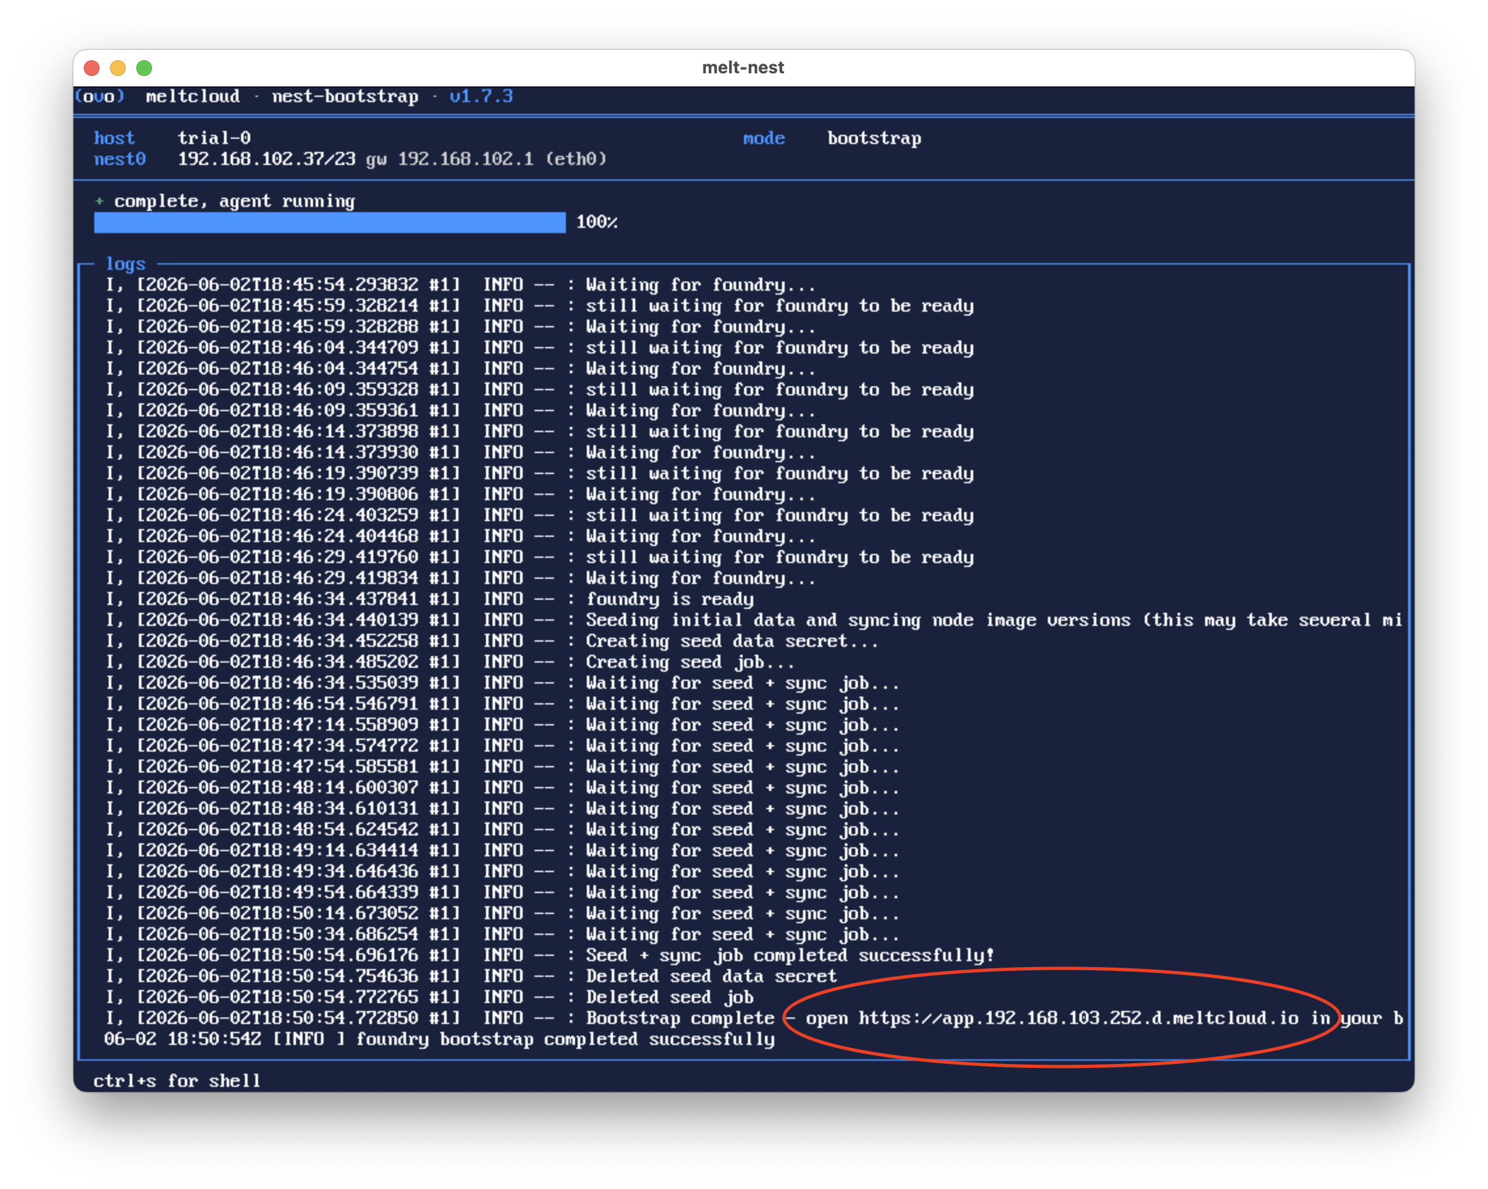Click the 'complete, agent running' status line
Image resolution: width=1488 pixels, height=1189 pixels.
point(234,201)
